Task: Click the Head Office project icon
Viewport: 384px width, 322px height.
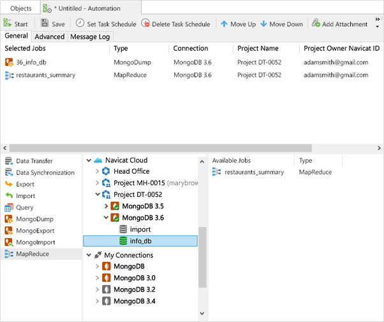Action: point(106,171)
